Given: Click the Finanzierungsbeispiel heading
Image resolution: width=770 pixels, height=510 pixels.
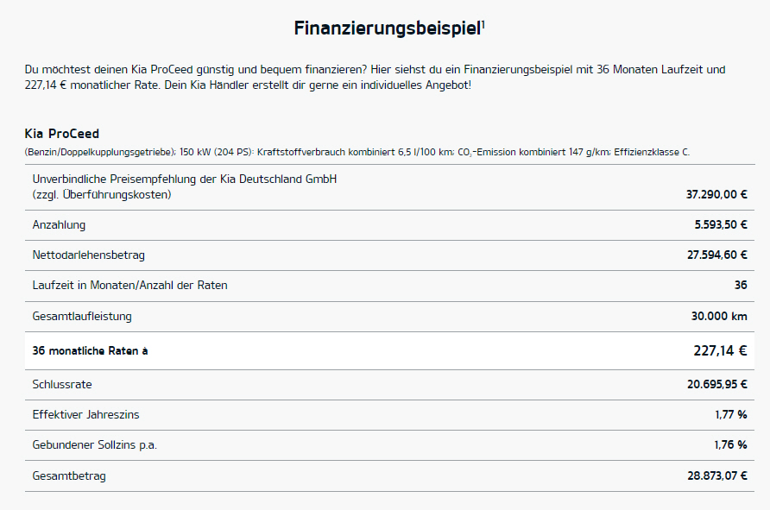Looking at the screenshot, I should point(388,28).
